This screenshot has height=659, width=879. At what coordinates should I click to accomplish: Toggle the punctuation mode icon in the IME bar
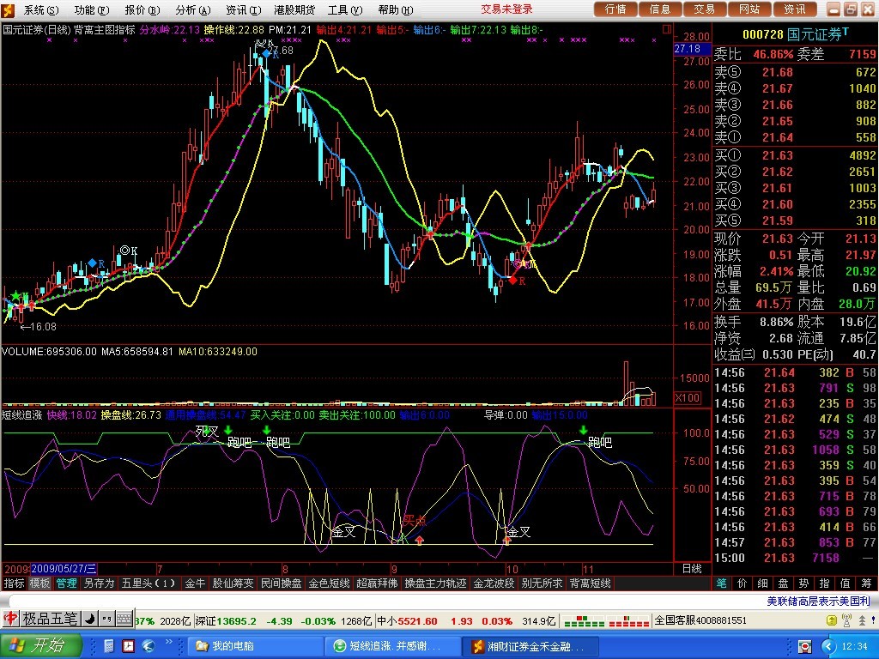(109, 619)
